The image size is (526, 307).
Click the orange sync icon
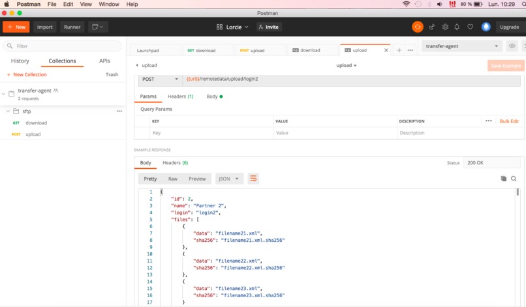point(418,27)
